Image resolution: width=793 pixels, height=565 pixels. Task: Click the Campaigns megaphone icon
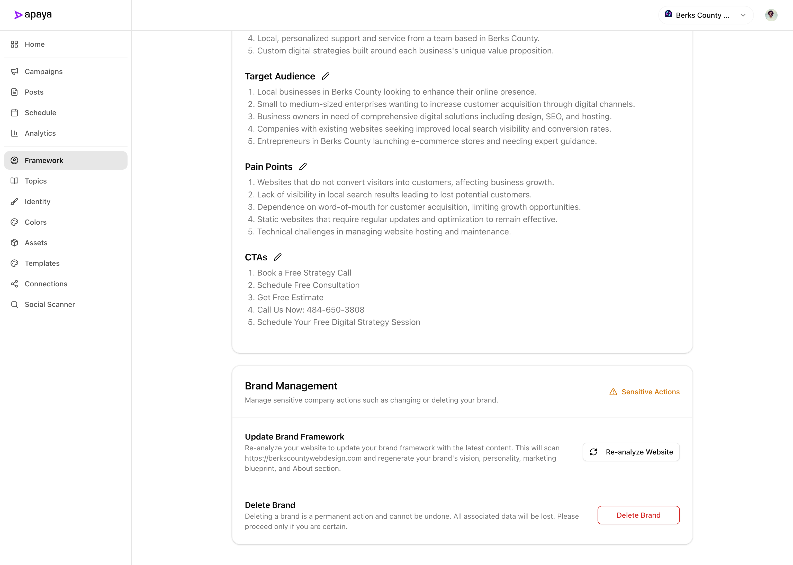[14, 71]
